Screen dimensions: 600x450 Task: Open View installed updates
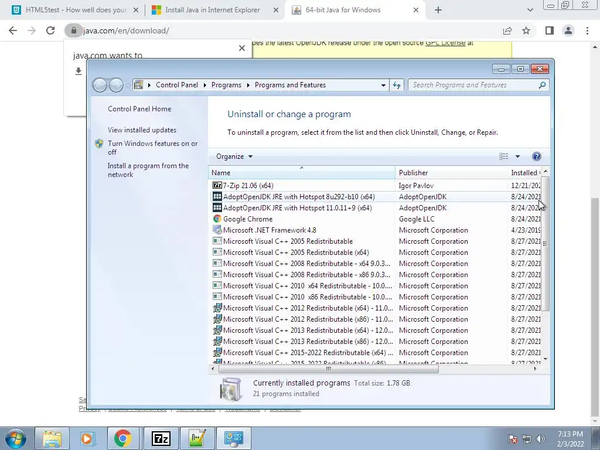click(142, 130)
